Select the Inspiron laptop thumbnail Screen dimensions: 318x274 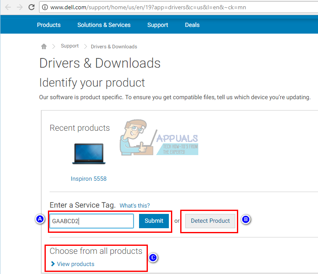point(89,154)
